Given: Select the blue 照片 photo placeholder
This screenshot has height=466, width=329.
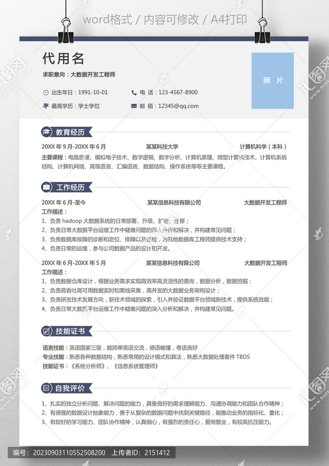Looking at the screenshot, I should pos(273,81).
